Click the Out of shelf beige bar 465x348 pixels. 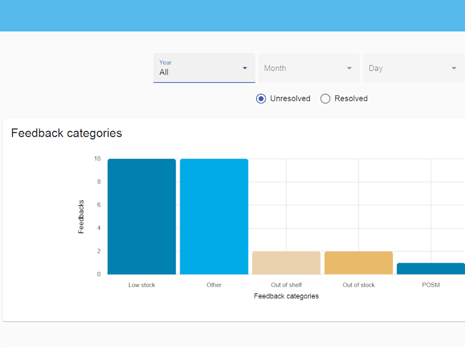pos(287,263)
